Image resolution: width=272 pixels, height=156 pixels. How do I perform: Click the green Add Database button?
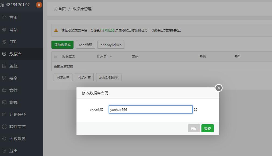click(x=62, y=45)
